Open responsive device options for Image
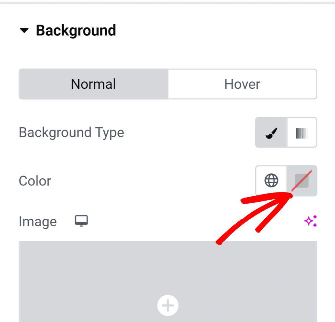This screenshot has width=335, height=322. 81,220
